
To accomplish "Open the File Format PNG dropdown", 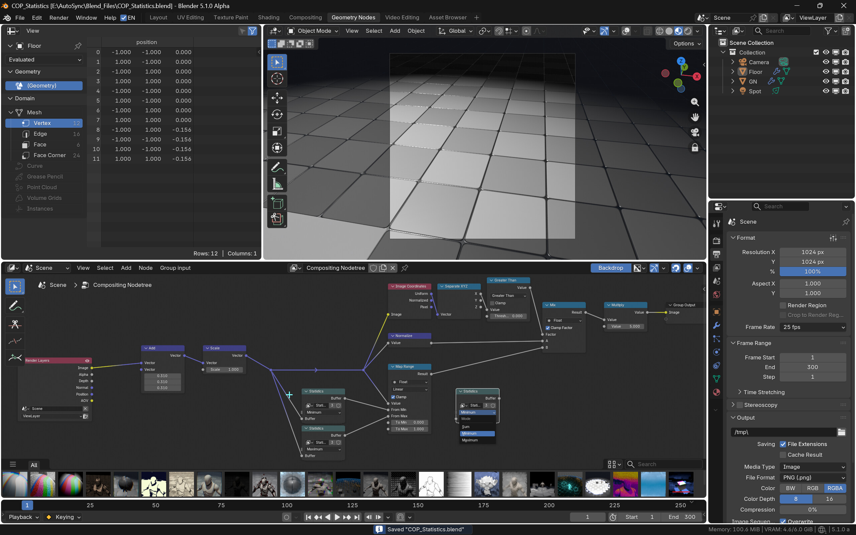I will point(813,477).
